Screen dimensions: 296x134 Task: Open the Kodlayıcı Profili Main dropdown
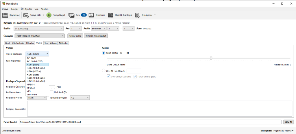[37, 98]
